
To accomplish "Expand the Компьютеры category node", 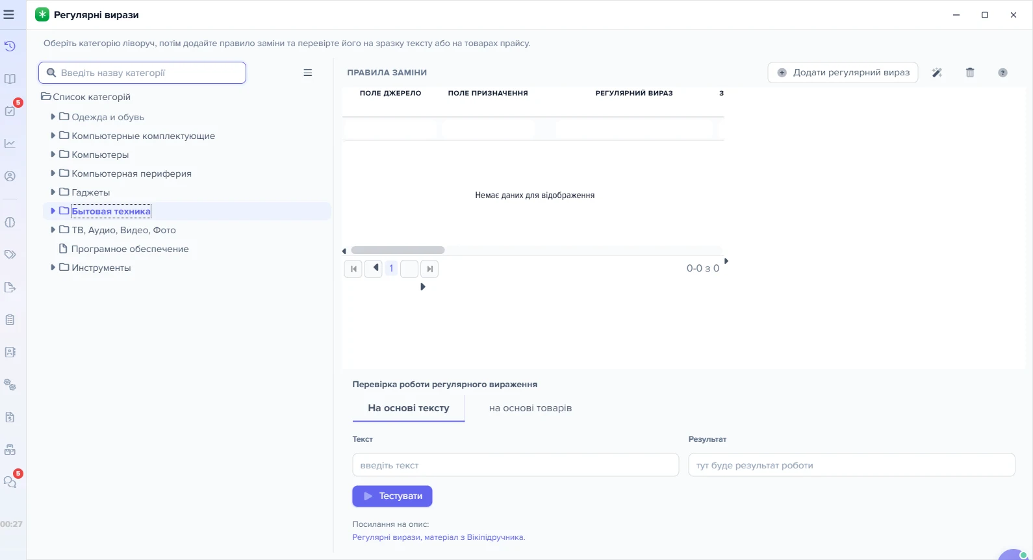I will pos(53,155).
